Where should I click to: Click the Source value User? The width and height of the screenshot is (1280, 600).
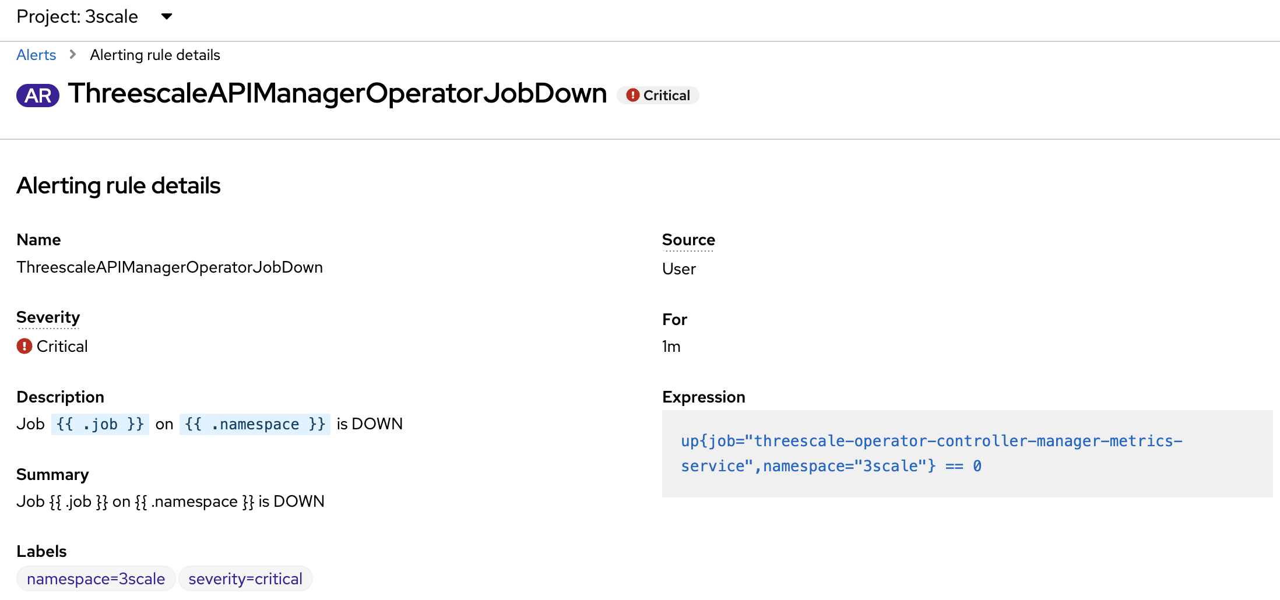679,269
